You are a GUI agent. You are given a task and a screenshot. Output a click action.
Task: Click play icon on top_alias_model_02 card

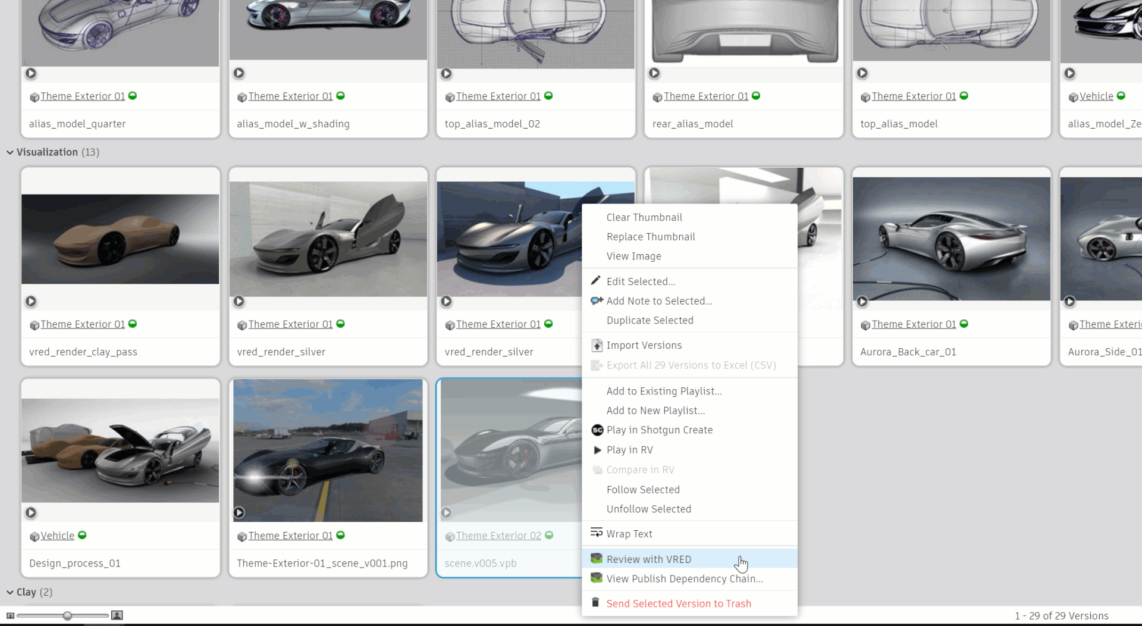(x=446, y=74)
